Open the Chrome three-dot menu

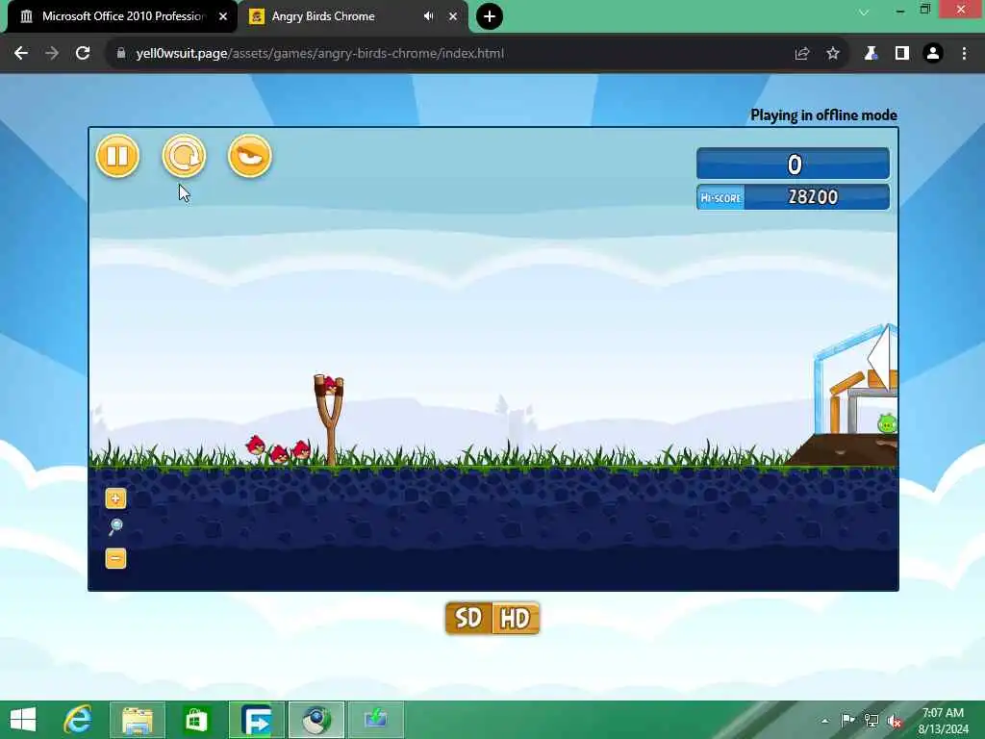[x=964, y=54]
